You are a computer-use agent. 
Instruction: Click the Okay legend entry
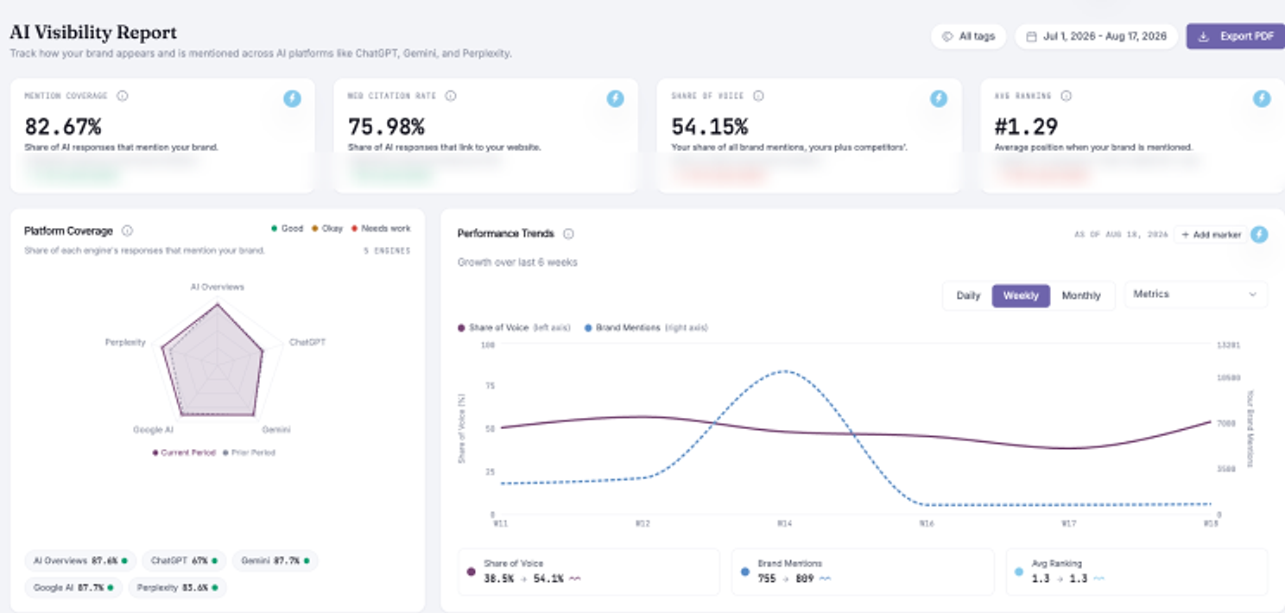[327, 229]
